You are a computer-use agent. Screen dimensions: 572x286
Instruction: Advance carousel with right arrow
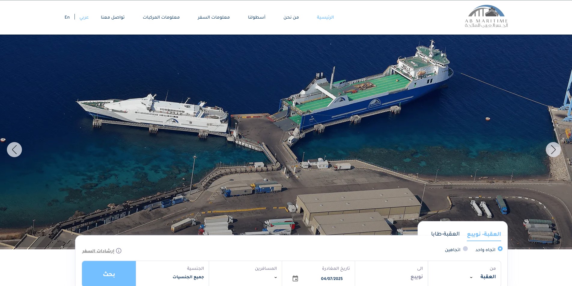coord(553,150)
